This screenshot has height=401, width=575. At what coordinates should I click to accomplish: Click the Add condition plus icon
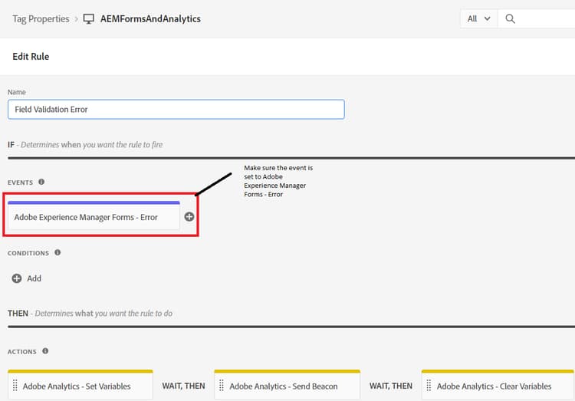click(x=17, y=278)
